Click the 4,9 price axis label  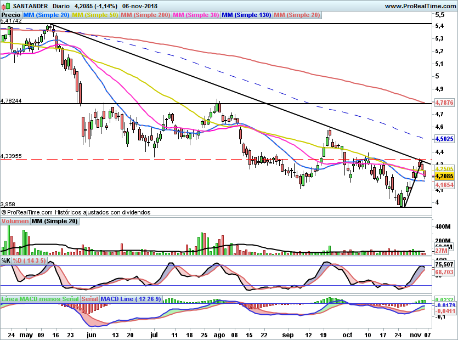coord(439,89)
